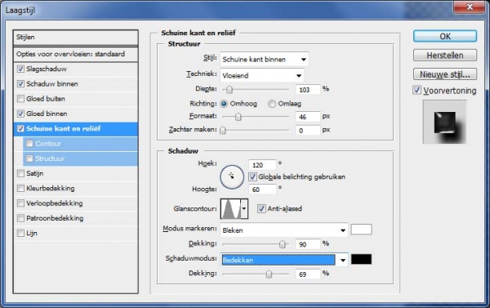This screenshot has width=490, height=308.
Task: Toggle the Voorvertoning checkbox
Action: tap(416, 91)
